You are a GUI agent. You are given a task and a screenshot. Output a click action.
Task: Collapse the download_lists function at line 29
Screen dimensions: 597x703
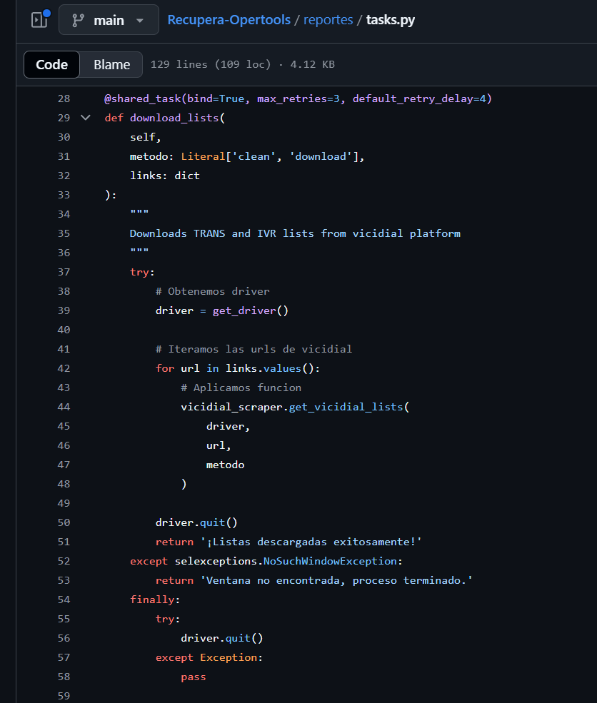pos(85,118)
